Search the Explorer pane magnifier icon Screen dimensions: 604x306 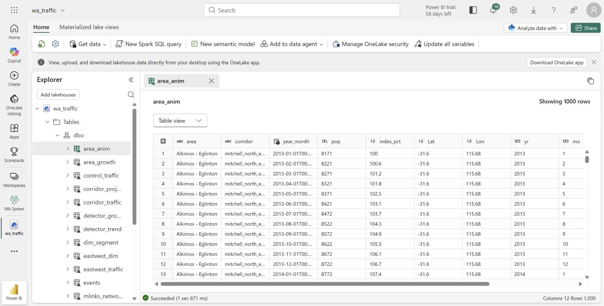(x=131, y=94)
